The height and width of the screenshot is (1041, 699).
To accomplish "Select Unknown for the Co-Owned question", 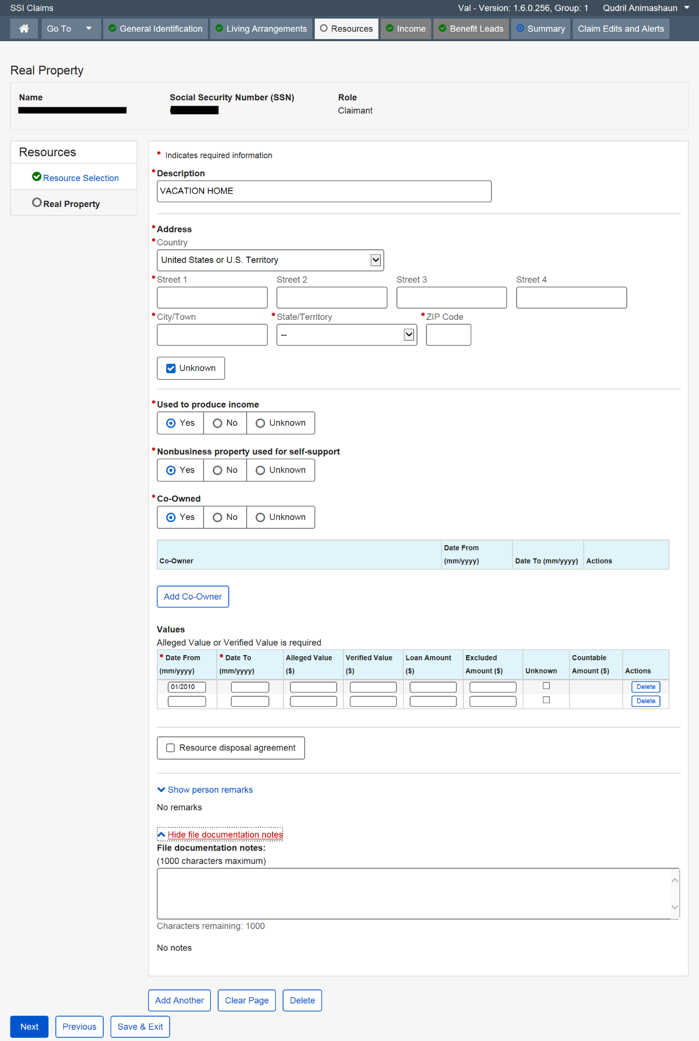I will pos(260,517).
